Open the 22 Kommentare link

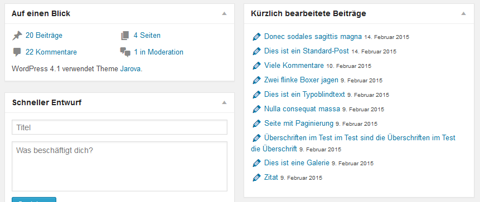51,52
